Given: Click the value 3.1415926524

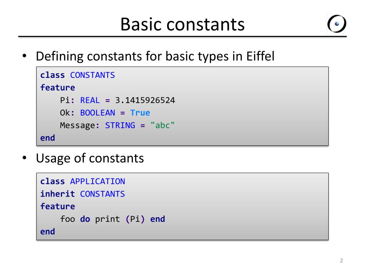Looking at the screenshot, I should tap(145, 100).
